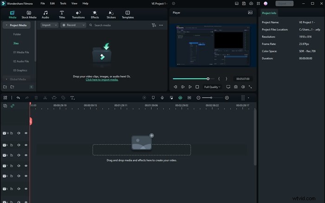Select the text tool in timeline toolbar

point(72,98)
